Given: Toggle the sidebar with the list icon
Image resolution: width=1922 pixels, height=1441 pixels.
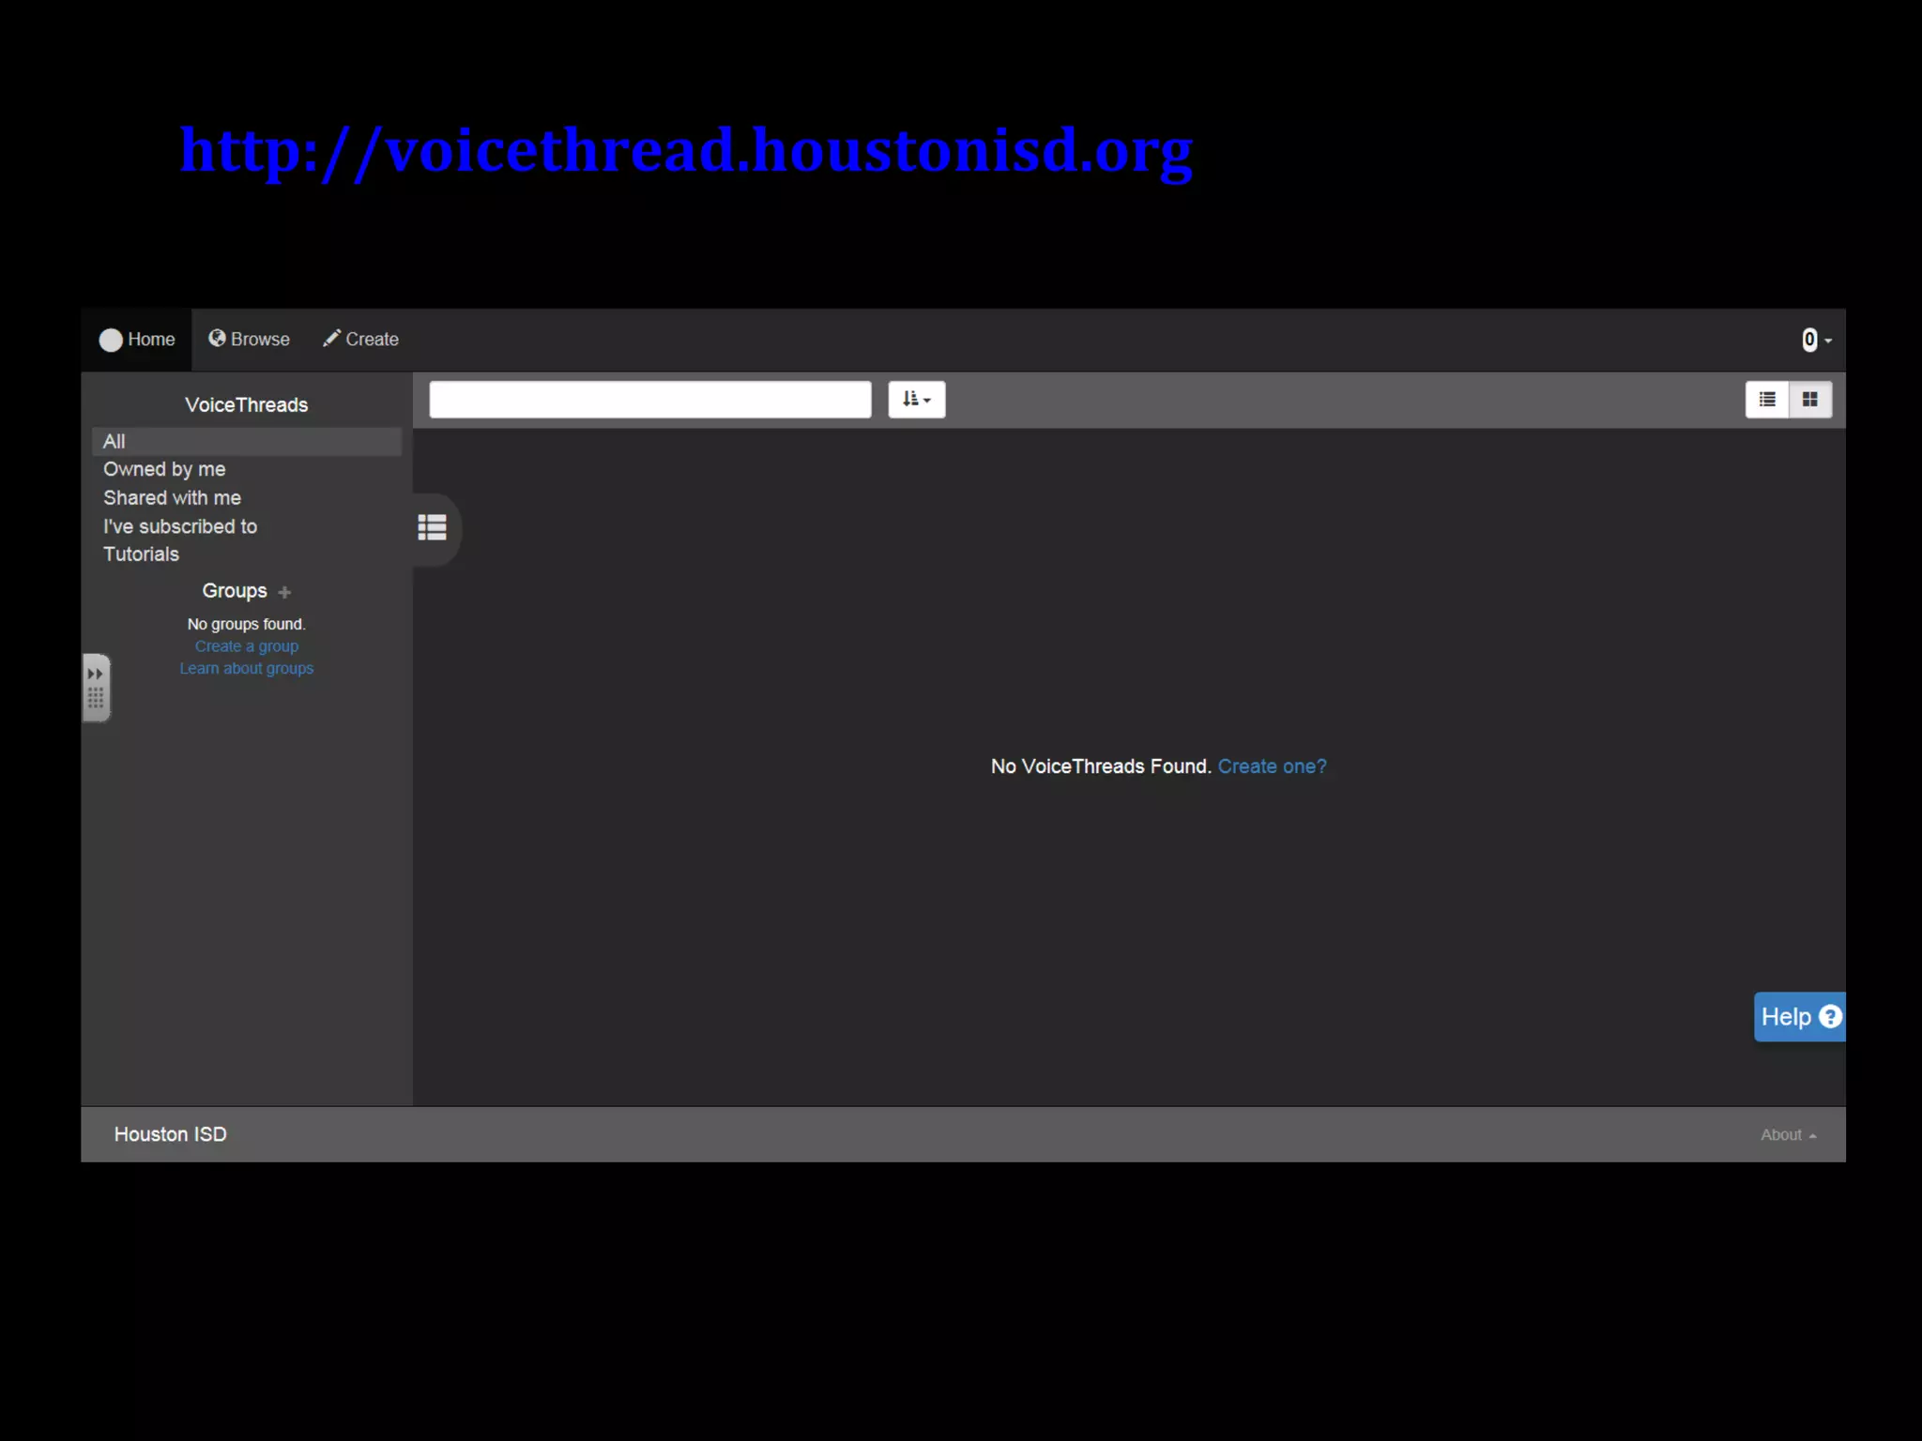Looking at the screenshot, I should point(433,528).
